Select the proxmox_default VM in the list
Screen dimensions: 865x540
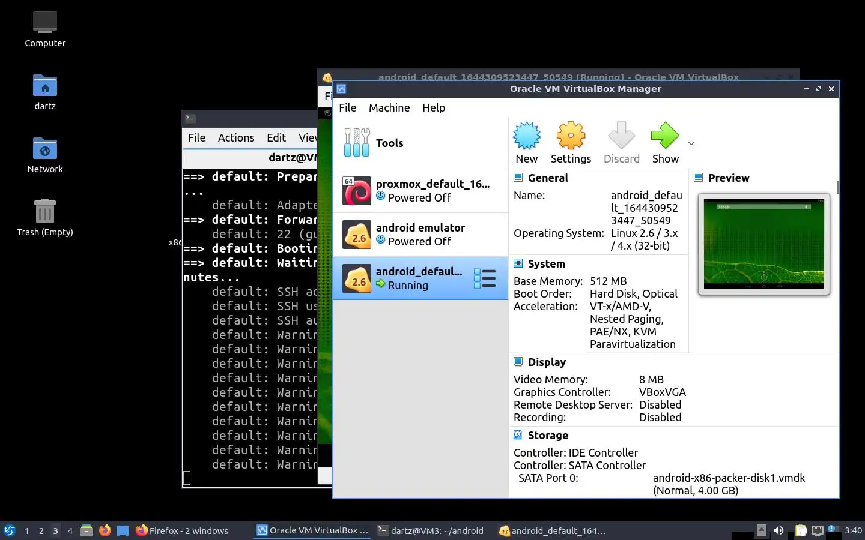(x=420, y=191)
